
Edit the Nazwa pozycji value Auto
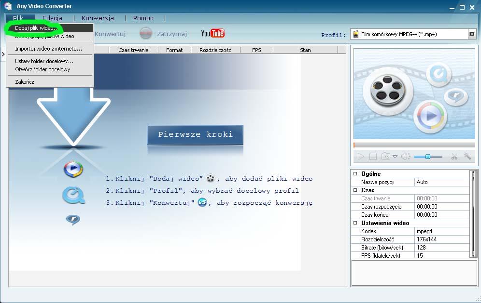(x=442, y=182)
